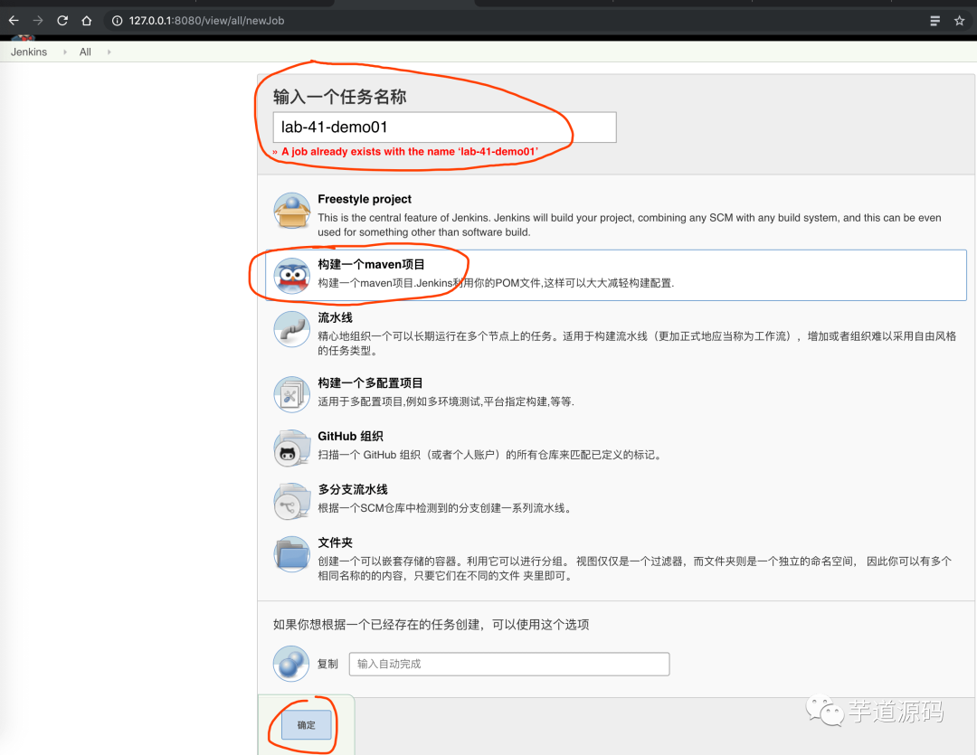Switch to the All view tab
Image resolution: width=977 pixels, height=755 pixels.
click(85, 52)
